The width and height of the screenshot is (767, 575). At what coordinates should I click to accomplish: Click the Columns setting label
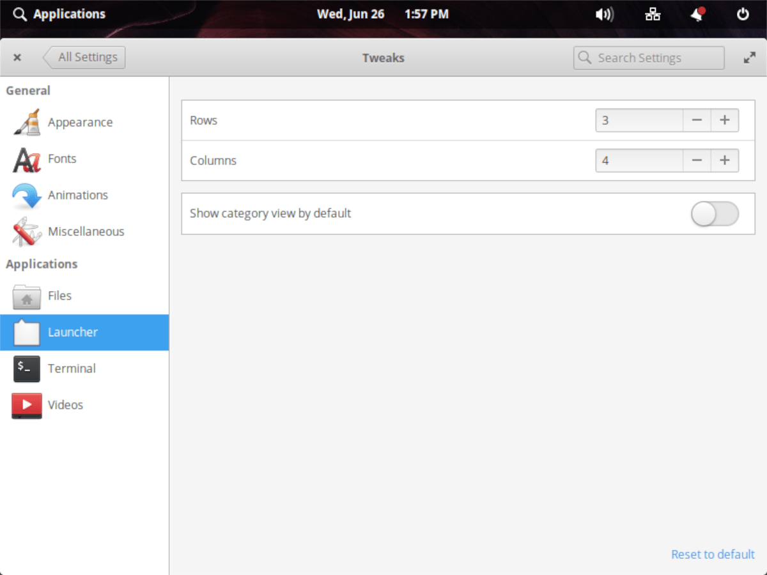coord(213,160)
